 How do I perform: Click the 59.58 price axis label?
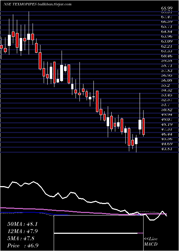[x=166, y=61]
